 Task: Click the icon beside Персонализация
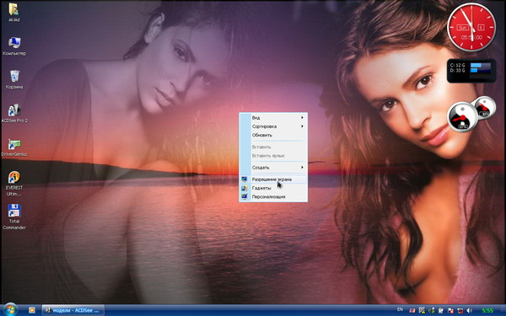pos(245,196)
